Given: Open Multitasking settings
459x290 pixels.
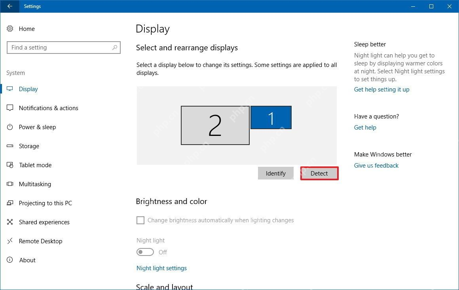Looking at the screenshot, I should coord(35,184).
